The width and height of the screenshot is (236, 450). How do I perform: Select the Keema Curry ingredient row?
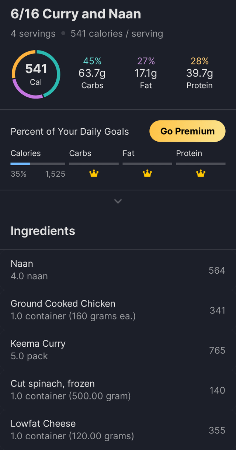pos(118,350)
